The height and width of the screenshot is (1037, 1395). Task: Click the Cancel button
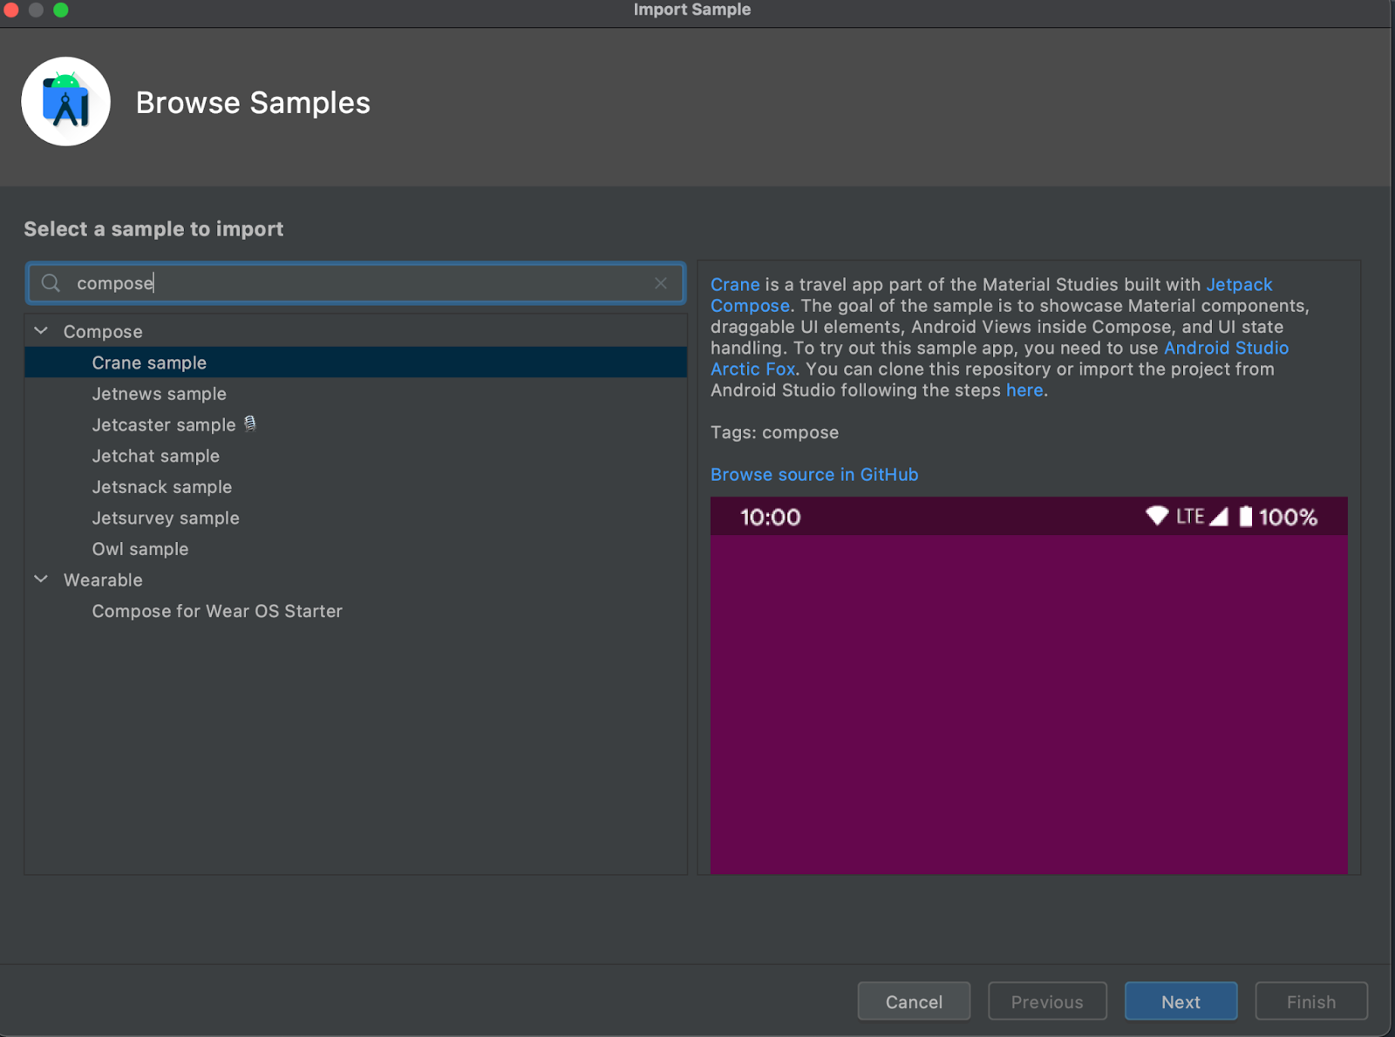click(x=914, y=1001)
